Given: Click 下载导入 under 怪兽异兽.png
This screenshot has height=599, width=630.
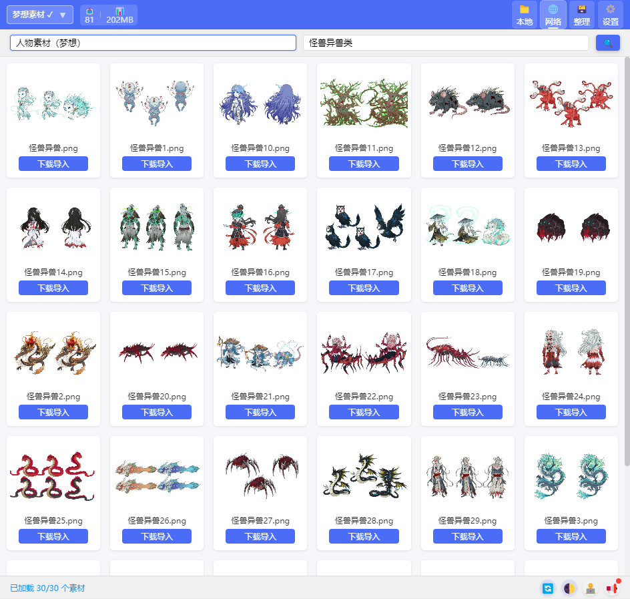Looking at the screenshot, I should [x=53, y=164].
